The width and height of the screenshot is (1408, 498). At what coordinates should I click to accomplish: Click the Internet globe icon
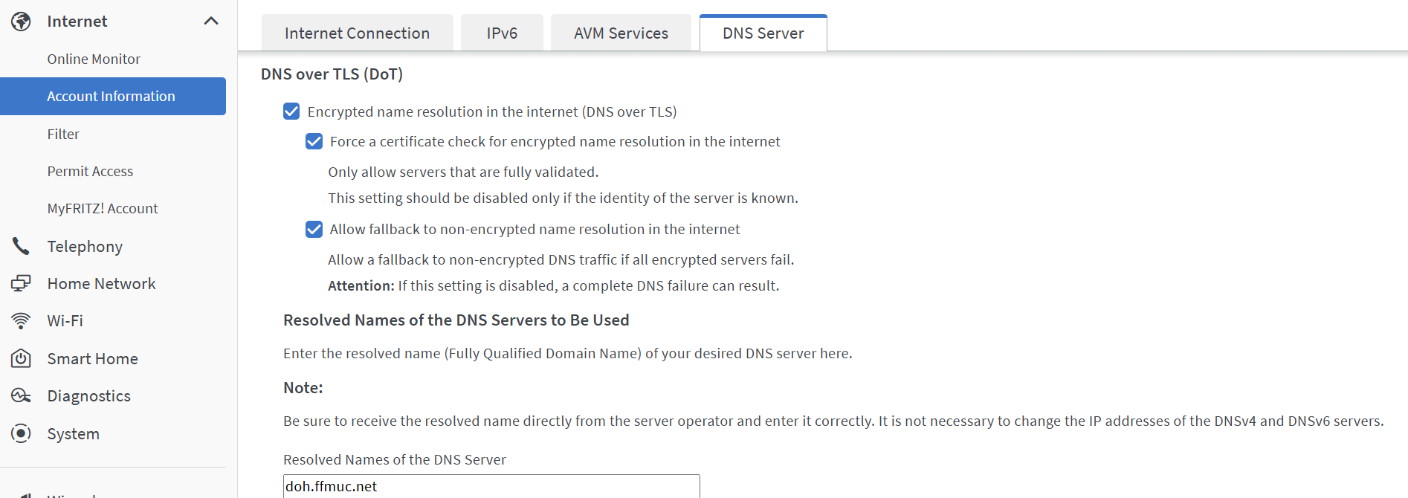pyautogui.click(x=21, y=22)
